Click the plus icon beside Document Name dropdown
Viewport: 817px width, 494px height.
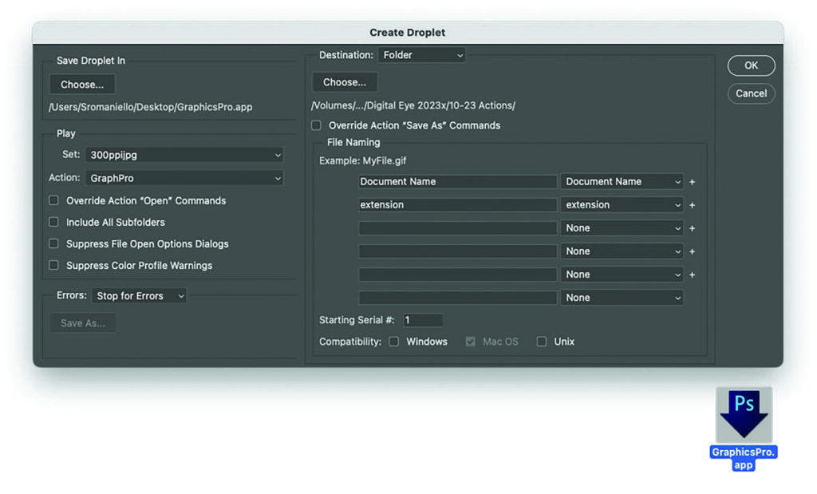(692, 182)
